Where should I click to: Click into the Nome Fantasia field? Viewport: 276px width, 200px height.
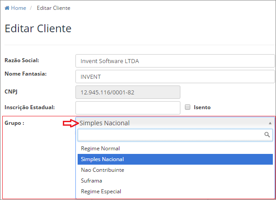[175, 77]
